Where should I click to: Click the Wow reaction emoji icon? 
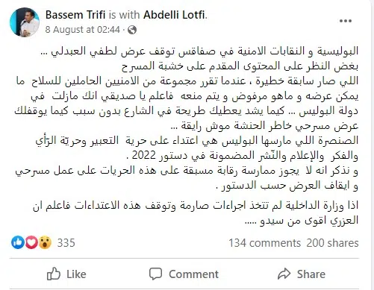45,242
